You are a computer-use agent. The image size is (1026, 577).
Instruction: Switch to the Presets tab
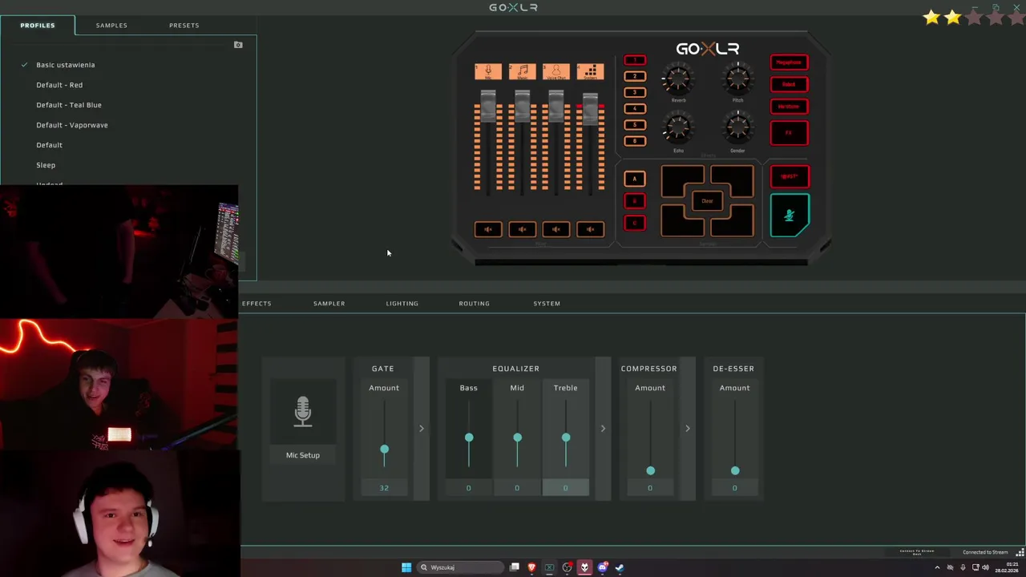[x=184, y=25]
